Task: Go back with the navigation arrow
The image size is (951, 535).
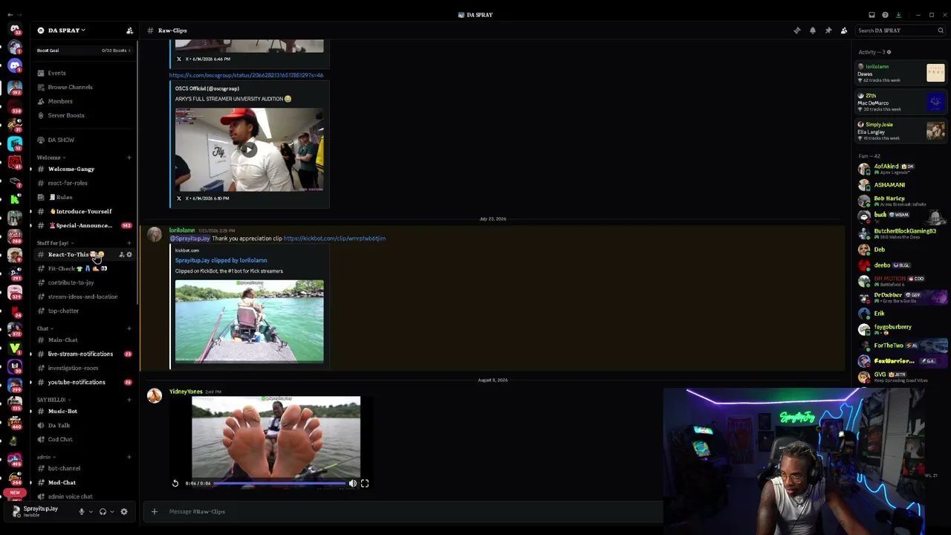Action: pos(10,15)
